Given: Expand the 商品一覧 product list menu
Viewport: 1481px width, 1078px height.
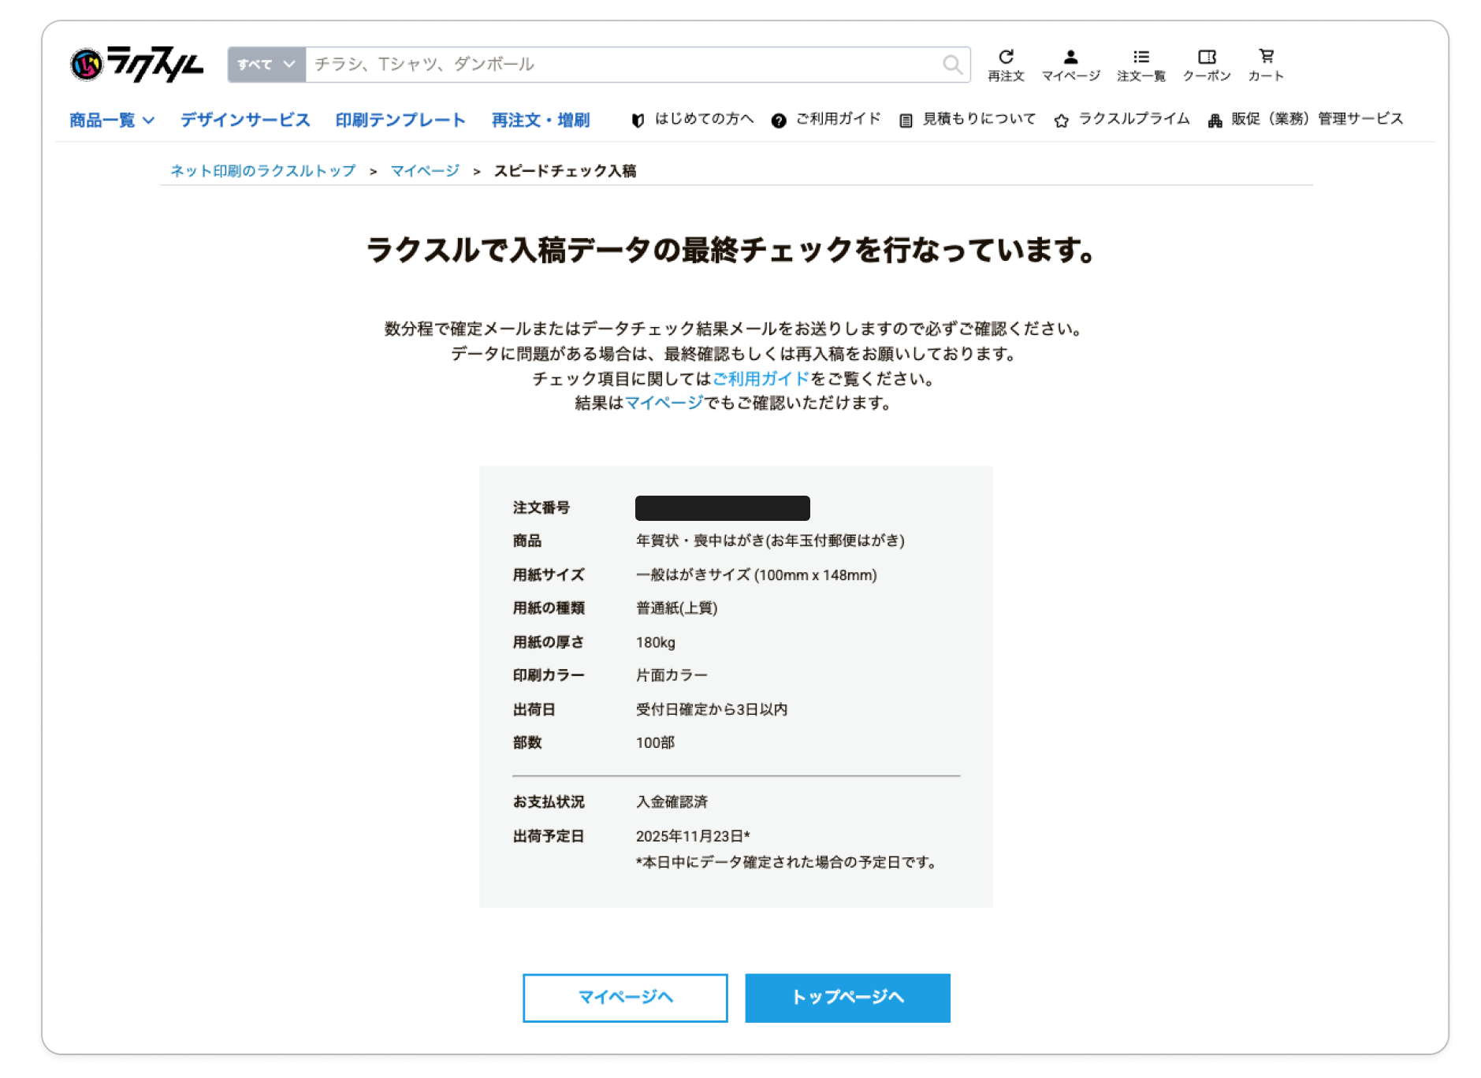Looking at the screenshot, I should [x=111, y=120].
